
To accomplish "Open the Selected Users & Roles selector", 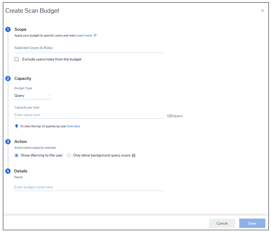I will [89, 48].
